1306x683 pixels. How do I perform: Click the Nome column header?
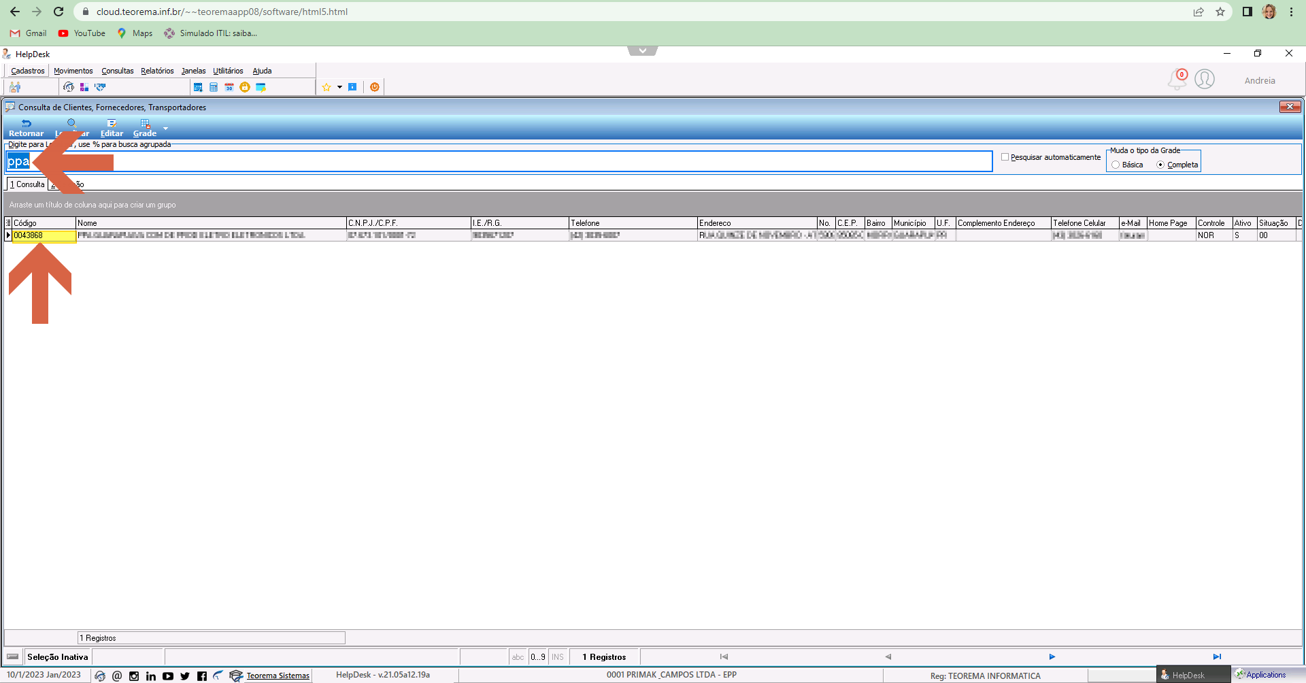(x=211, y=223)
